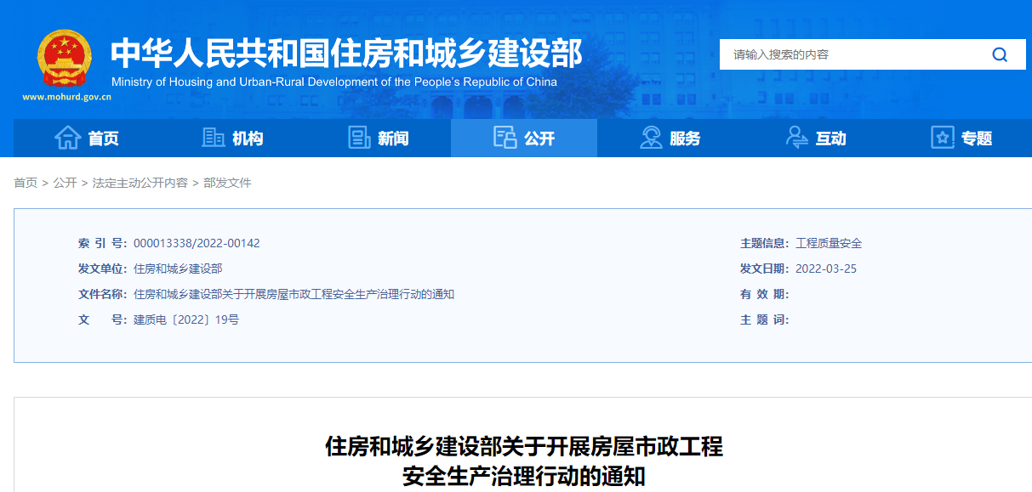Click the search magnifier icon
The image size is (1032, 492).
click(1000, 54)
